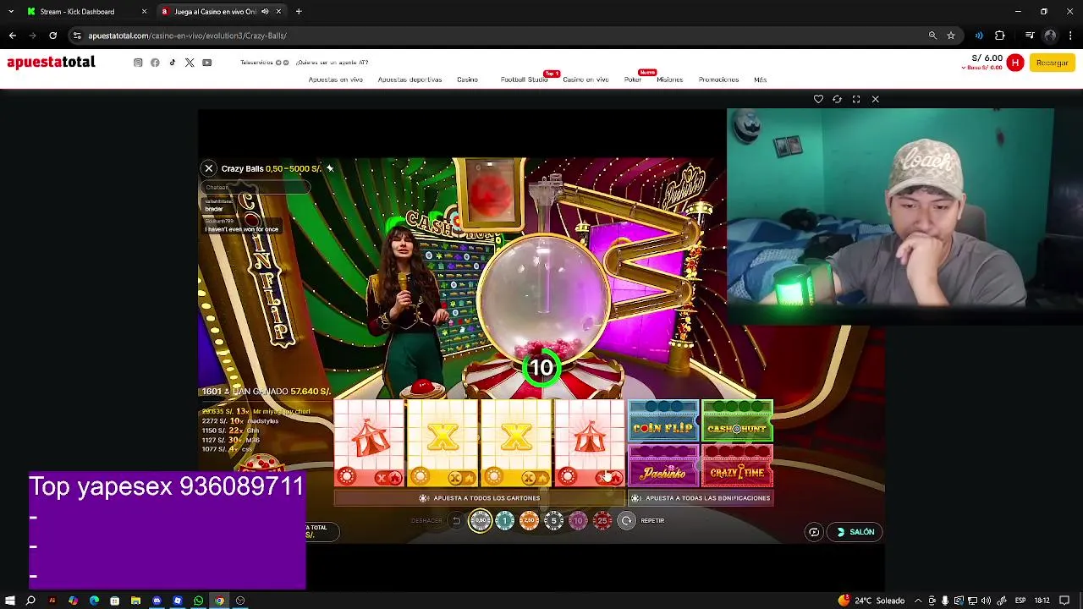Show hidden system tray icons

(918, 601)
